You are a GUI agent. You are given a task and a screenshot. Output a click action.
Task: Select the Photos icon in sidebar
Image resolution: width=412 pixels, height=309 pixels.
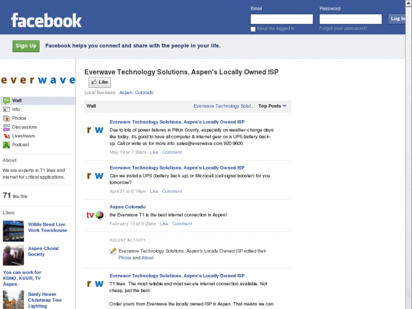(6, 118)
